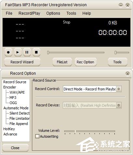Image resolution: width=133 pixels, height=155 pixels.
Task: Open Silent Detect settings
Action: coord(20,113)
